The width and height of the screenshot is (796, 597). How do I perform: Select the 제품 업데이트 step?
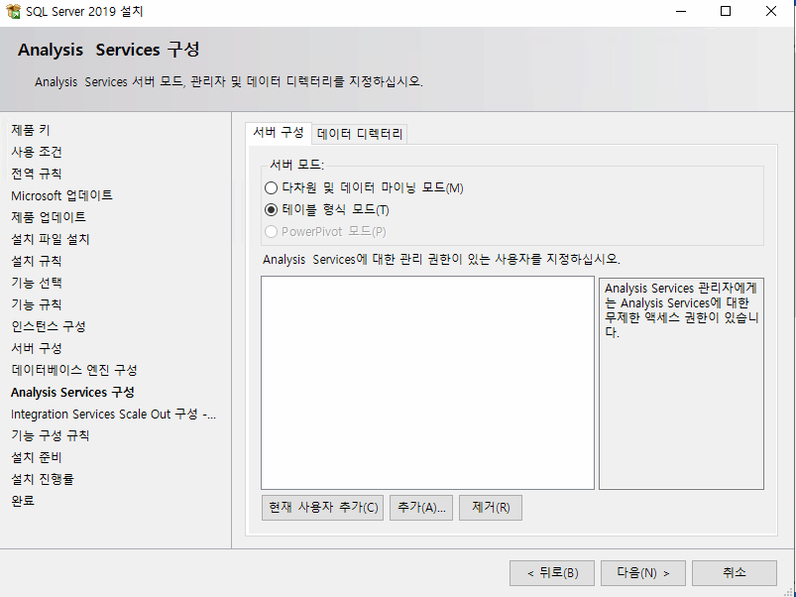tap(49, 218)
